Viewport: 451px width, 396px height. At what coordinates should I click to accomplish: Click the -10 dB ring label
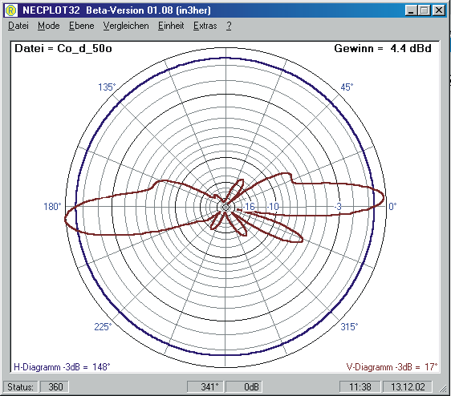(272, 207)
